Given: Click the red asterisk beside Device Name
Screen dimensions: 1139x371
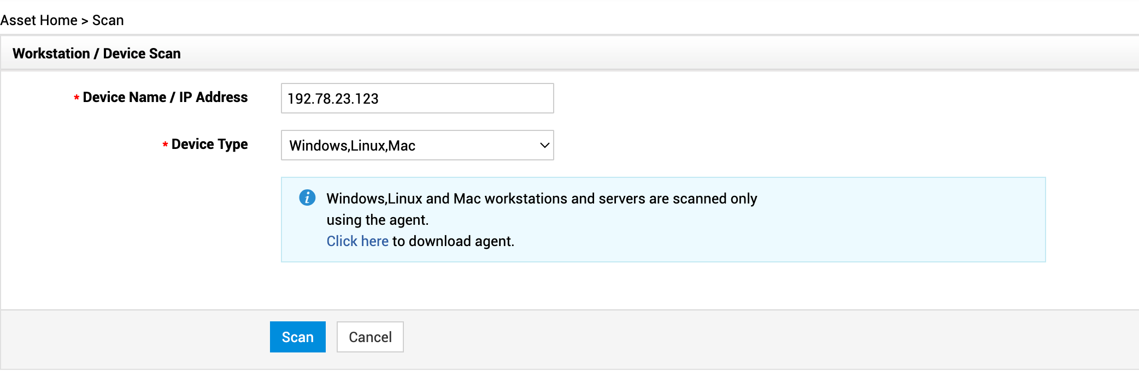Looking at the screenshot, I should pos(77,98).
